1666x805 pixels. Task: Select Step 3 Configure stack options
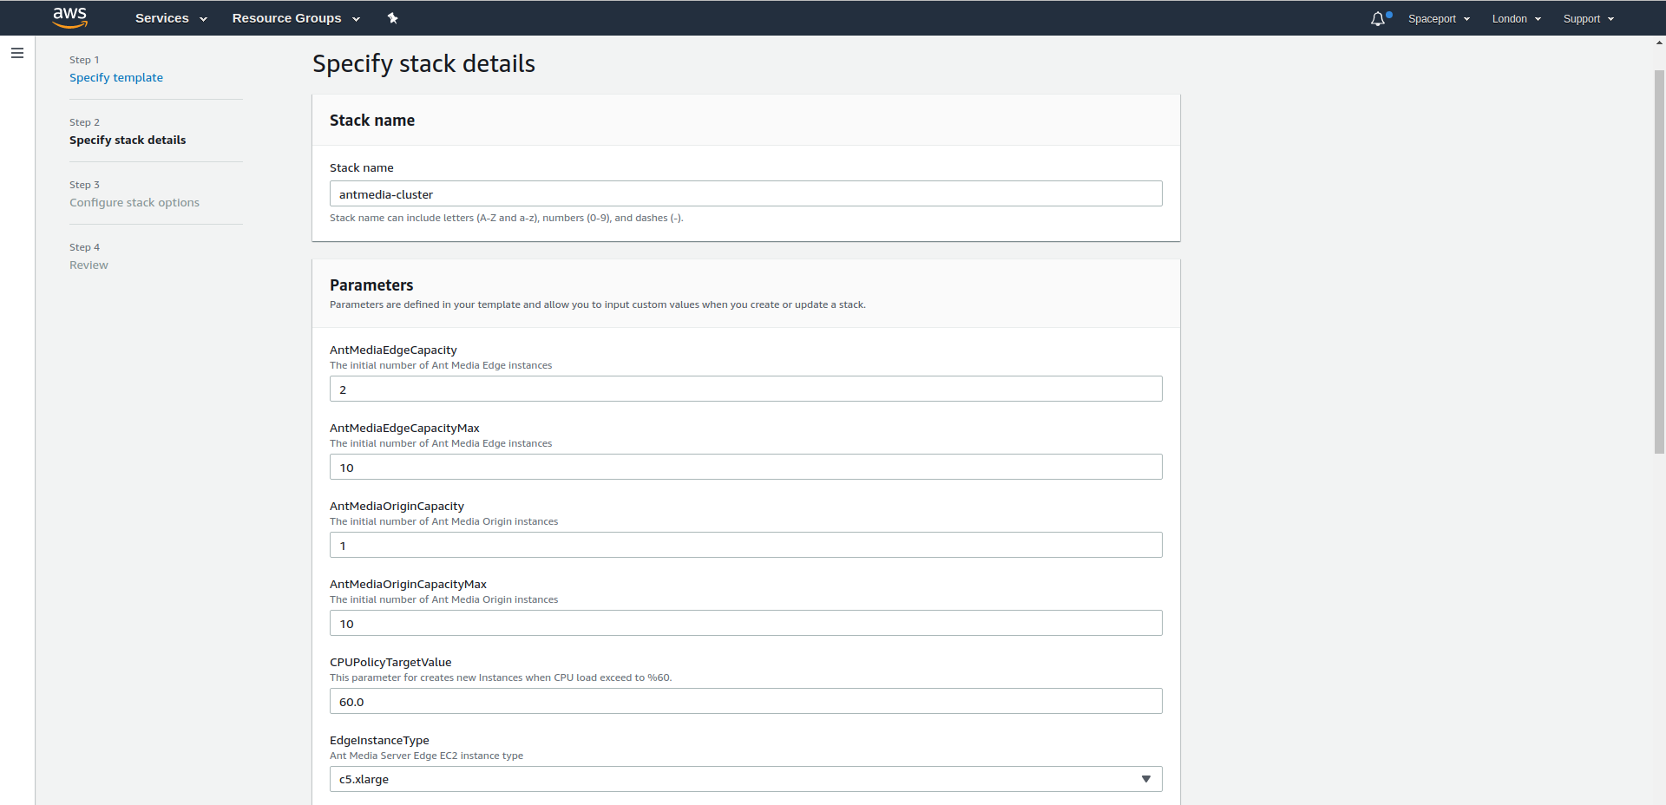pyautogui.click(x=134, y=202)
